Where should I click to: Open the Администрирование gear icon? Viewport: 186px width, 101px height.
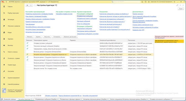[4, 78]
